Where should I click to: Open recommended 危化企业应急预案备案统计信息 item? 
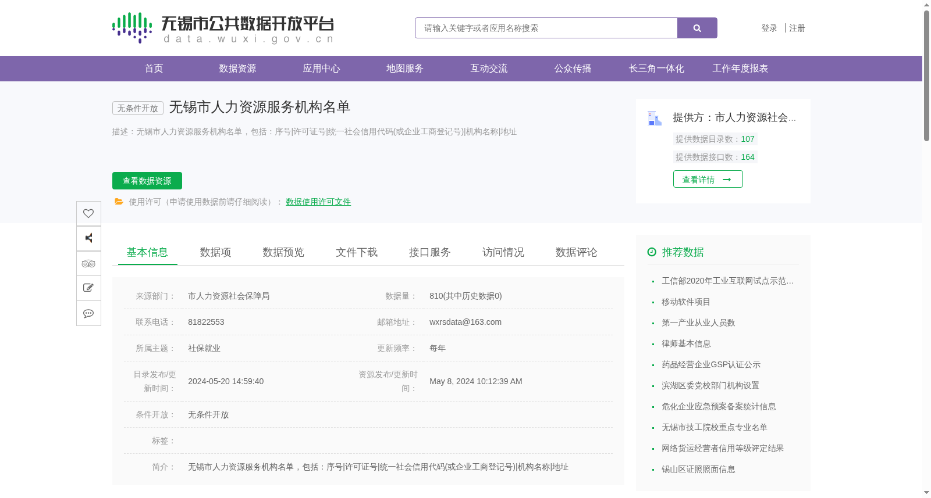(719, 406)
